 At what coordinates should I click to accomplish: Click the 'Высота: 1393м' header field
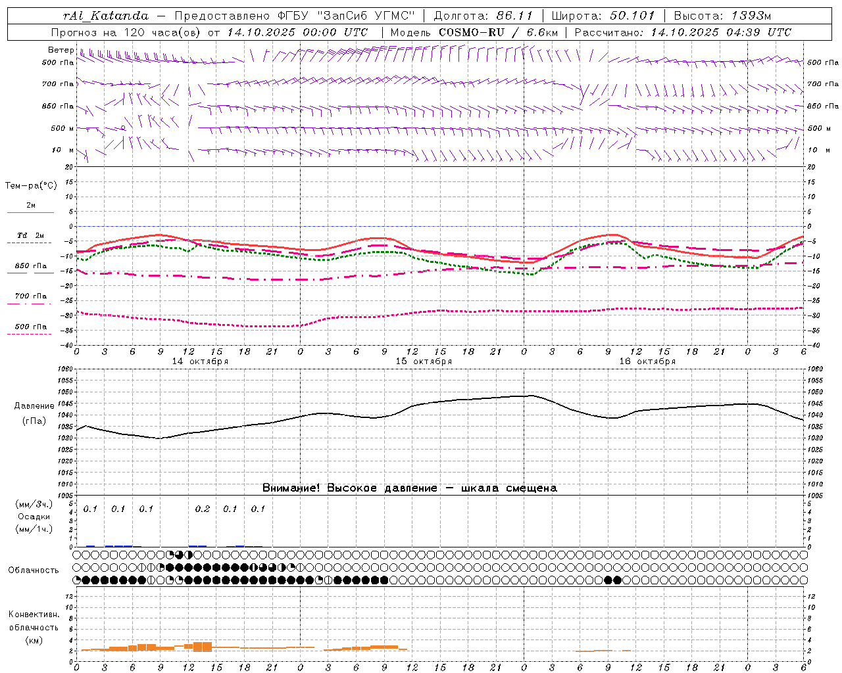(722, 16)
